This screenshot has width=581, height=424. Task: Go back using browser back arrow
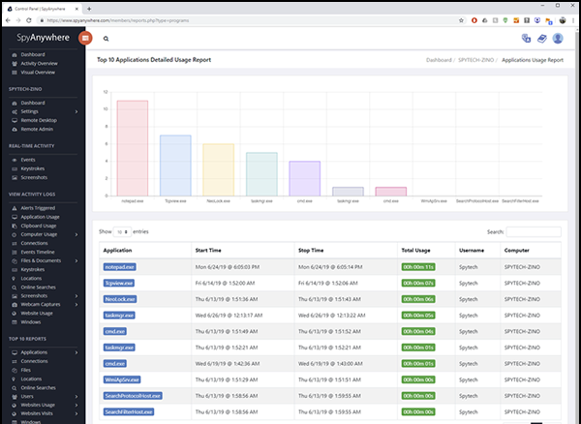pyautogui.click(x=8, y=20)
